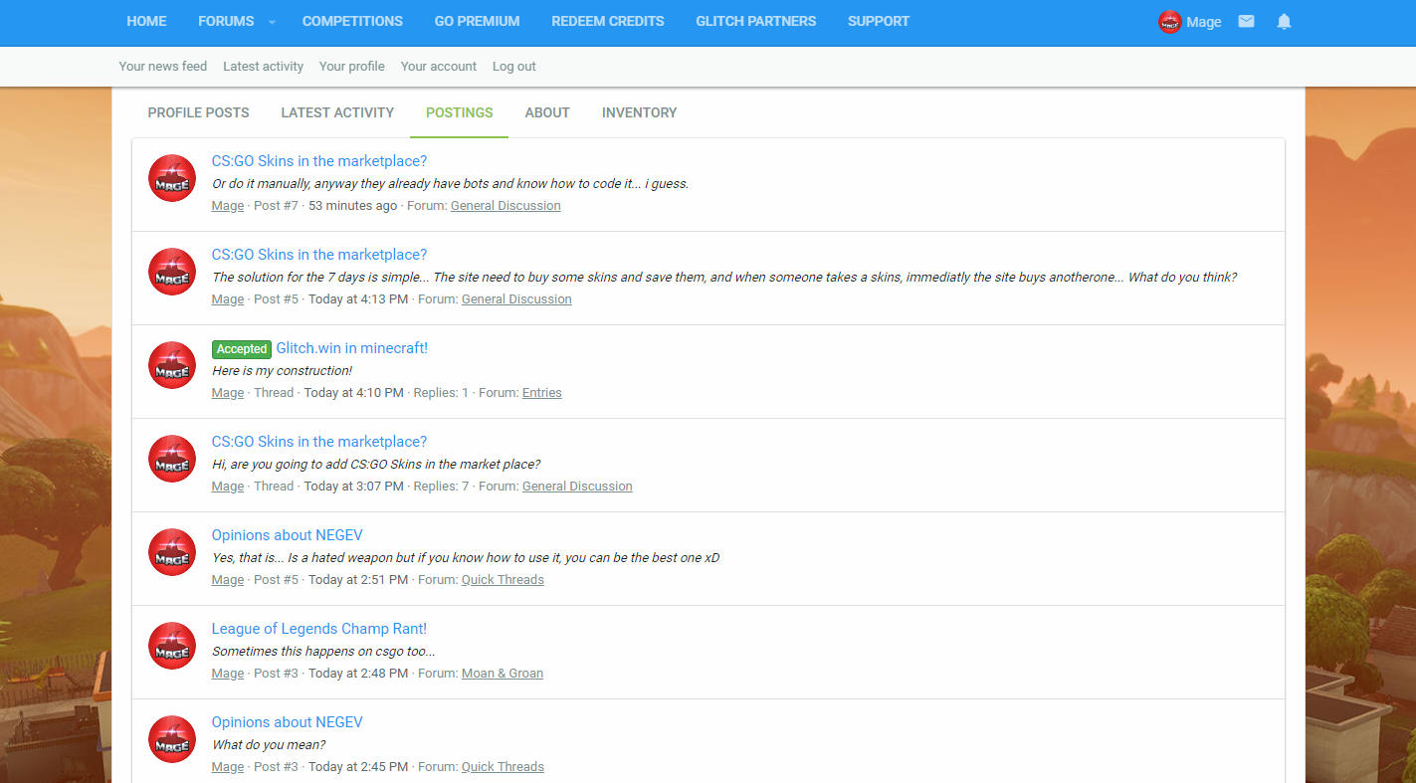Open the inbox envelope icon
Viewport: 1416px width, 783px height.
tap(1246, 21)
